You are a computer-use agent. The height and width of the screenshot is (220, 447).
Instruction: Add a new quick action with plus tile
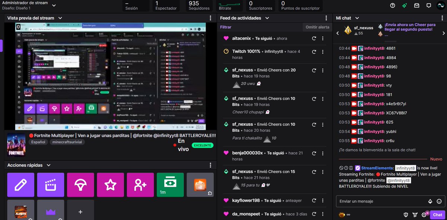click(x=80, y=210)
